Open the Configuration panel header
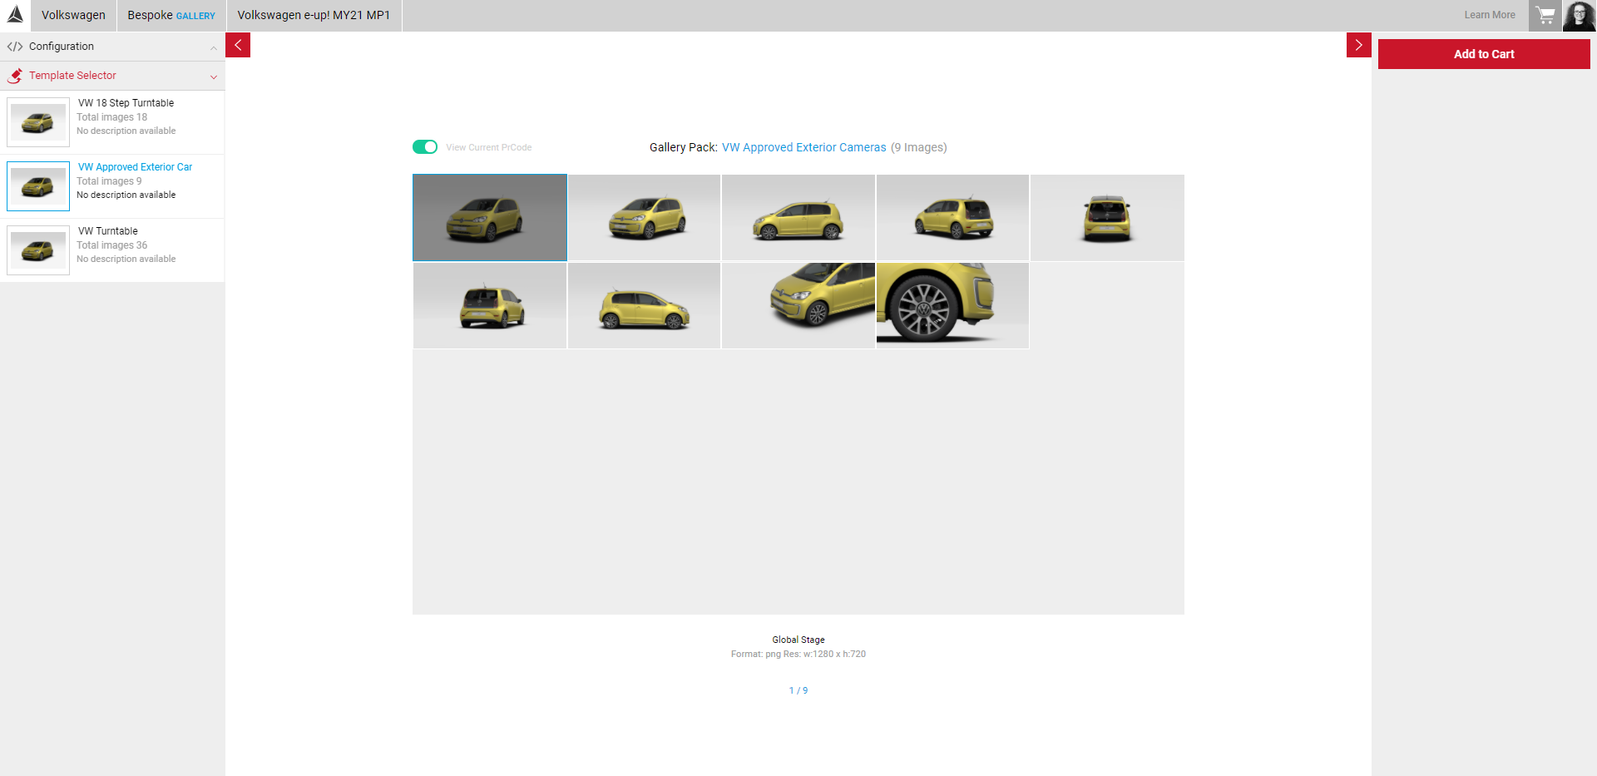Image resolution: width=1597 pixels, height=776 pixels. click(112, 47)
